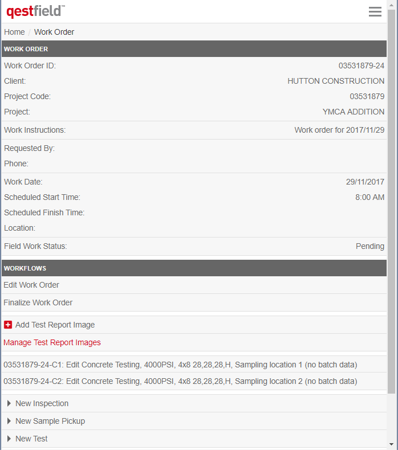Click the vertical scrollbar thumb
The image size is (398, 450).
click(x=392, y=199)
